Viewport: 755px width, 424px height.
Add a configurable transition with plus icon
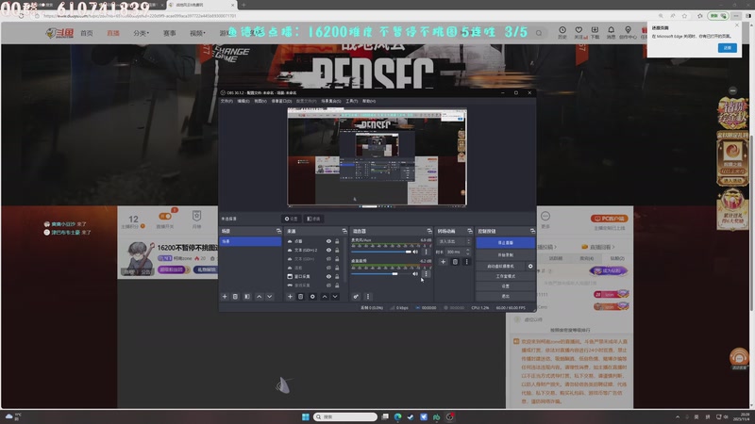click(x=443, y=262)
